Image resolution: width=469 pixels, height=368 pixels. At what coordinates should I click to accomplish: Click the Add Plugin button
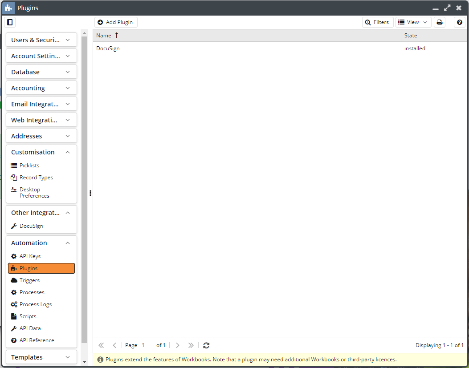(x=116, y=22)
